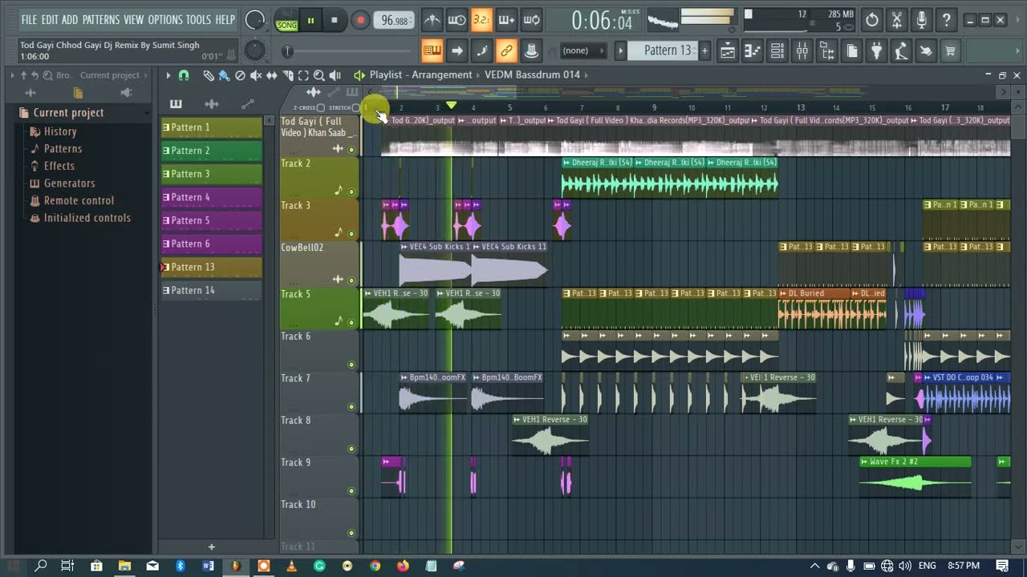The image size is (1027, 577).
Task: Select the Draw pencil tool in the Playlist
Action: [x=209, y=75]
